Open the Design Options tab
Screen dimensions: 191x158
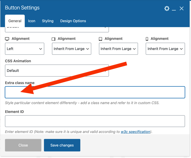pyautogui.click(x=73, y=21)
